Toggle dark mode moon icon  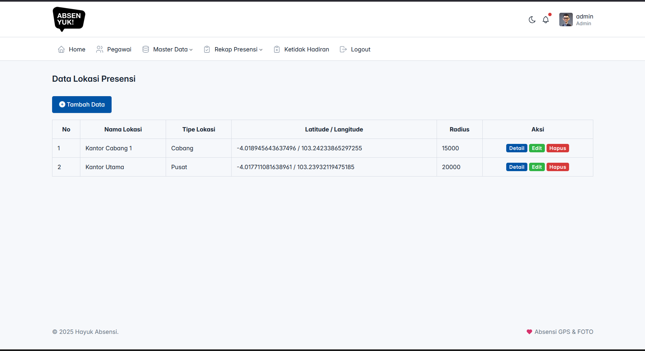click(x=532, y=19)
